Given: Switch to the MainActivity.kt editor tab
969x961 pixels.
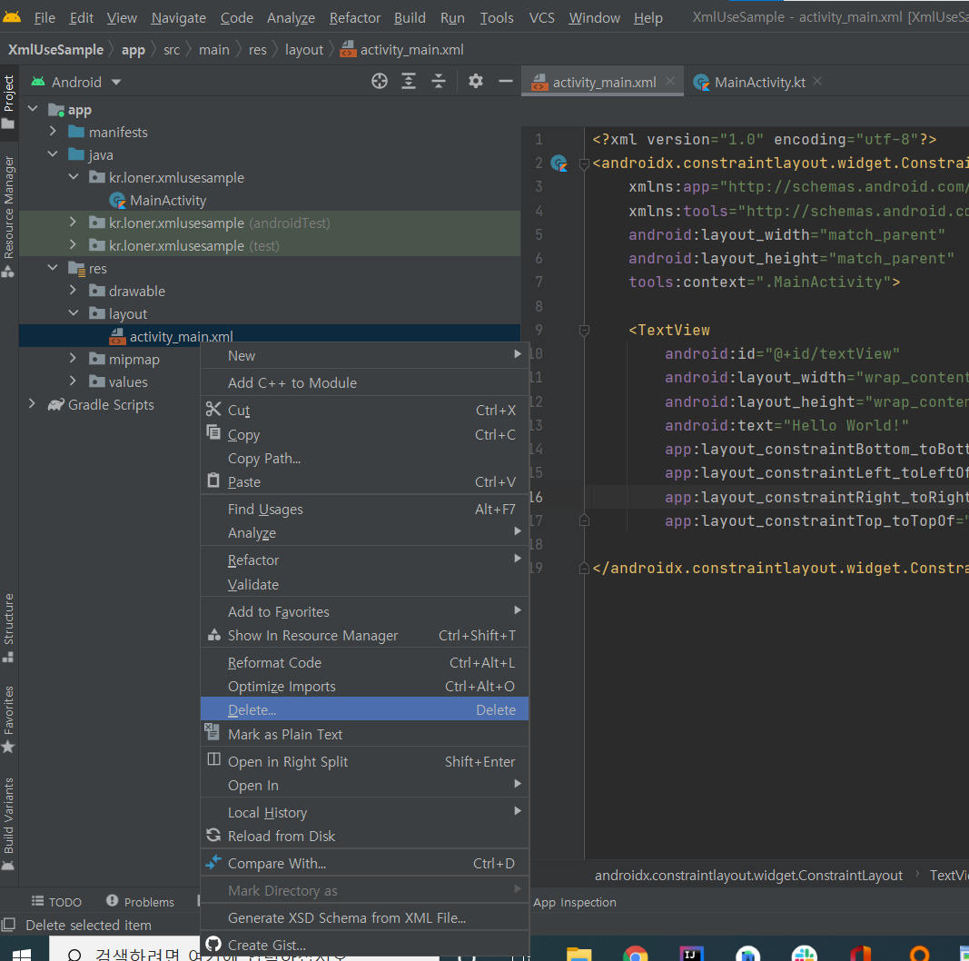Looking at the screenshot, I should (x=759, y=82).
